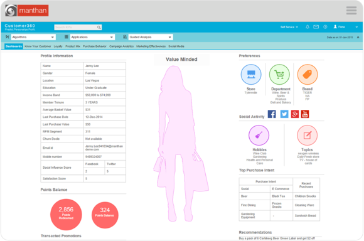The height and width of the screenshot is (241, 364).
Task: Click the income band value cell
Action: point(104,95)
